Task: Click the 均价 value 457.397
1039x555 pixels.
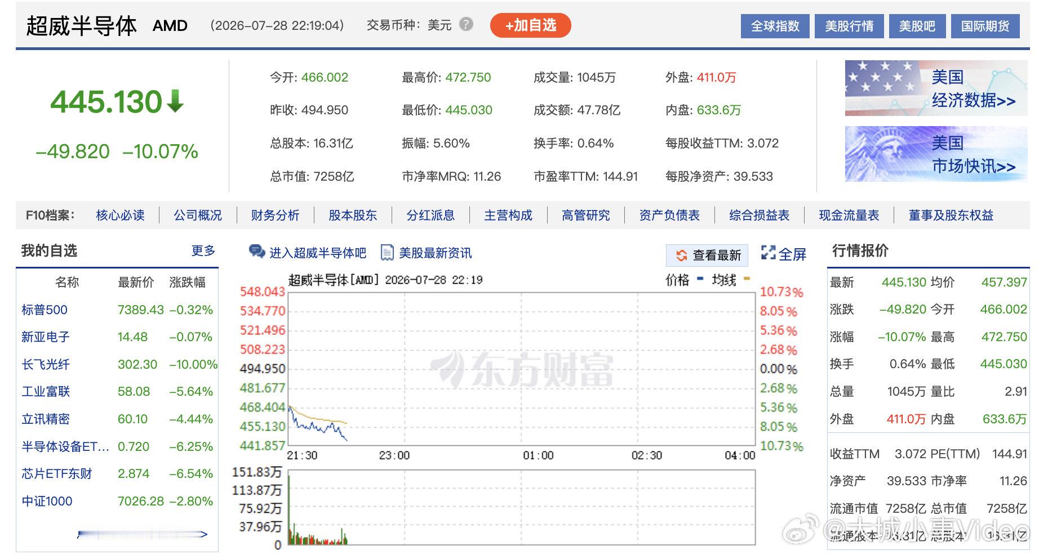Action: pyautogui.click(x=1004, y=282)
